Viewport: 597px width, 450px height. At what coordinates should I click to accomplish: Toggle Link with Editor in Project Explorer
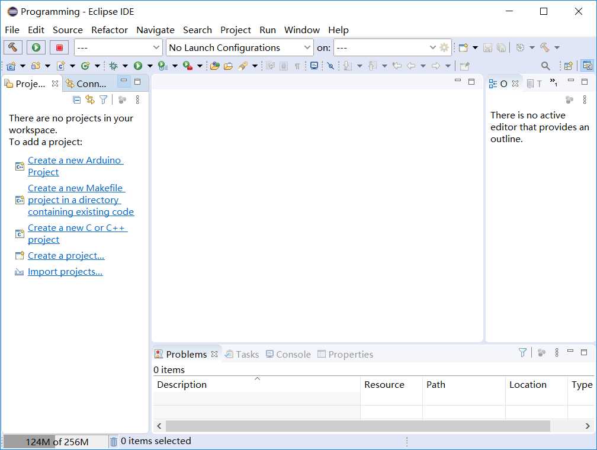pyautogui.click(x=90, y=99)
